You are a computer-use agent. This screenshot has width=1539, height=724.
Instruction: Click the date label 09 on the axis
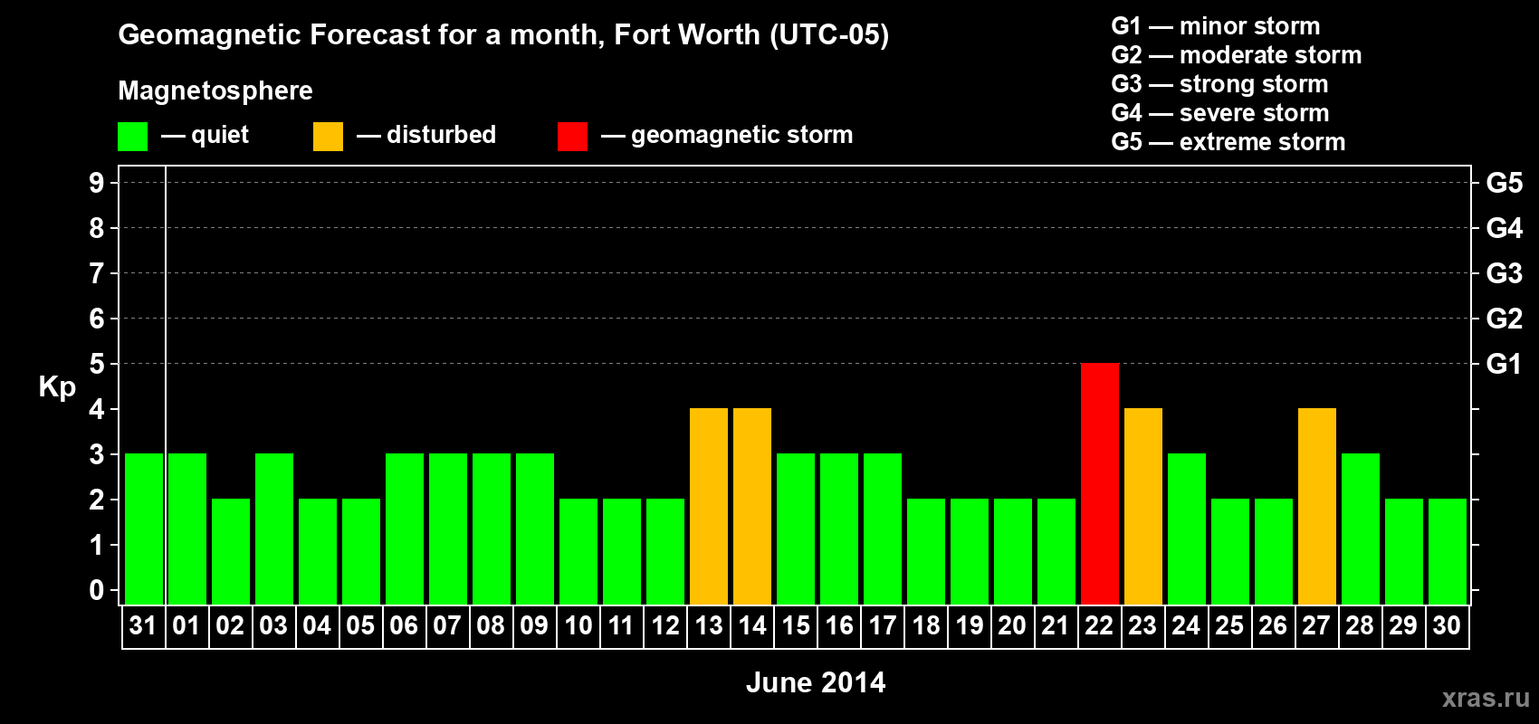coord(534,626)
